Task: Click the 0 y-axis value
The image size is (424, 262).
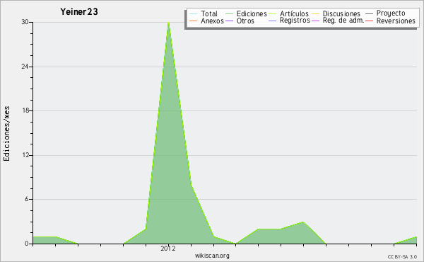Action: pyautogui.click(x=27, y=244)
